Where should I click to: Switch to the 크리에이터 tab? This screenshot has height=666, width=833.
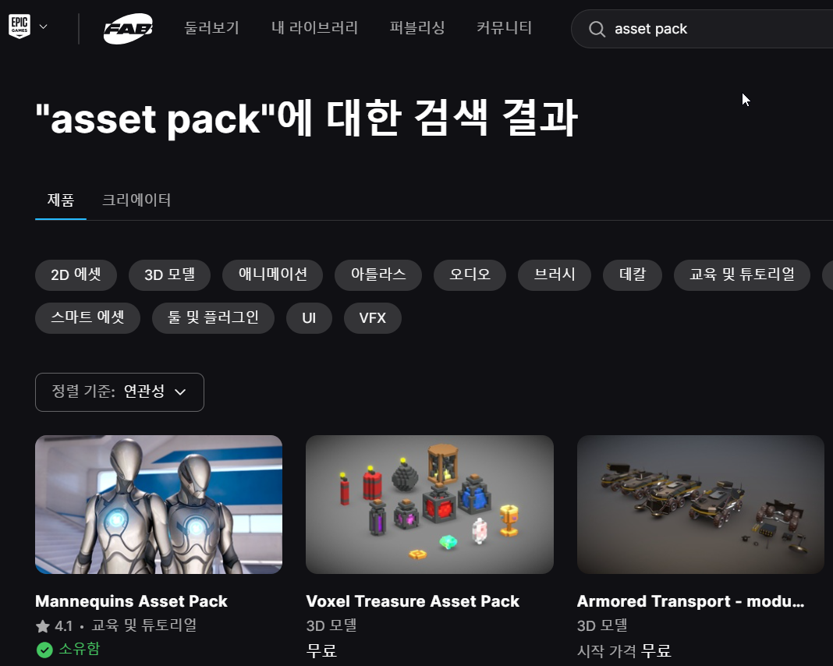(x=136, y=200)
